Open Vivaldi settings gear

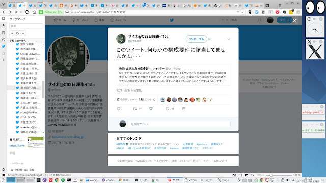(x=4, y=169)
